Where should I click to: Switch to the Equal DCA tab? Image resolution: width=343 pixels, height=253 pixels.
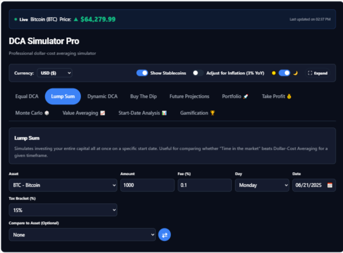pyautogui.click(x=27, y=96)
